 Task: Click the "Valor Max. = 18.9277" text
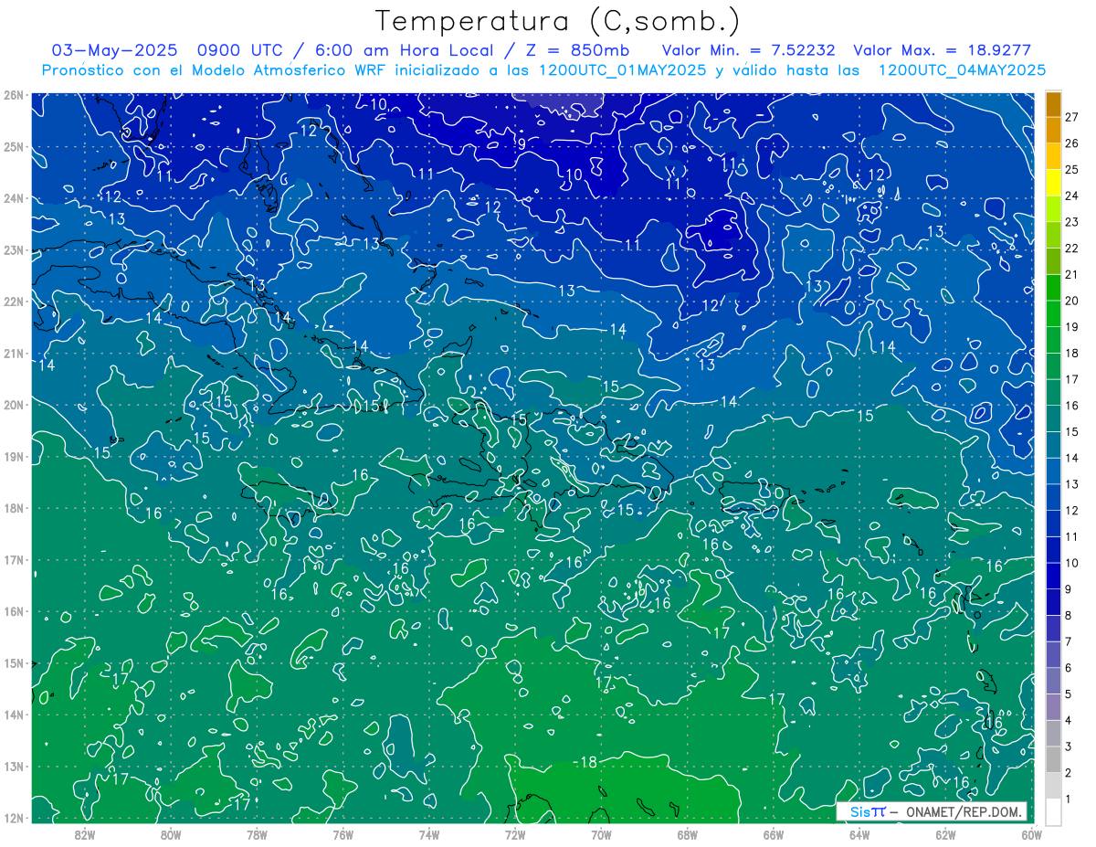click(942, 50)
